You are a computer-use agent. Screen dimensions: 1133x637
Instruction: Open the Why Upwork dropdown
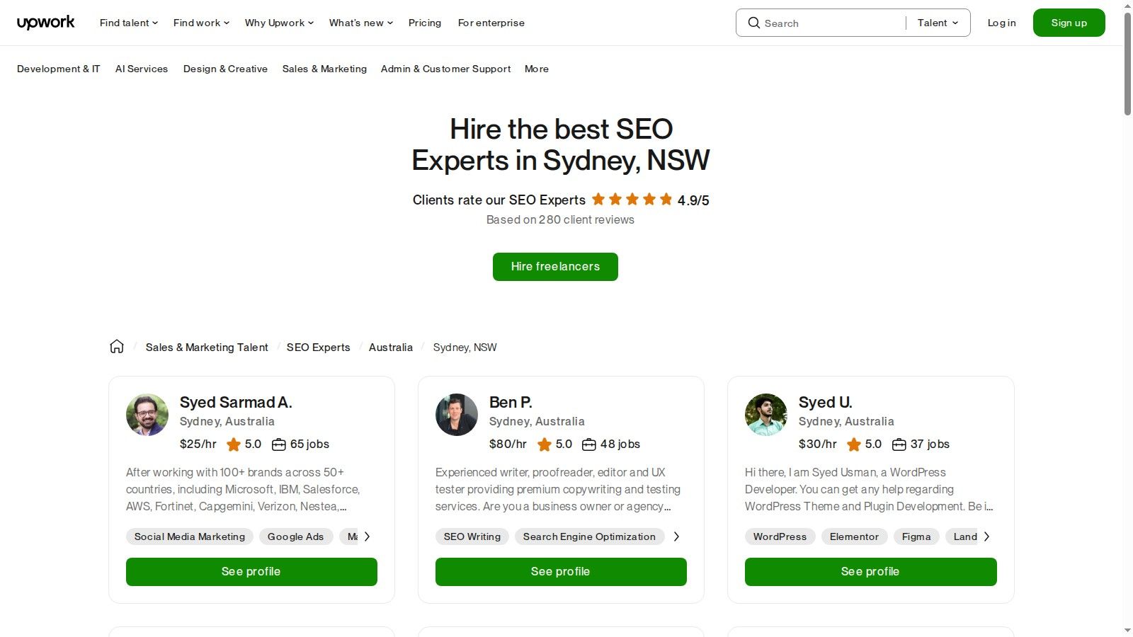(278, 23)
